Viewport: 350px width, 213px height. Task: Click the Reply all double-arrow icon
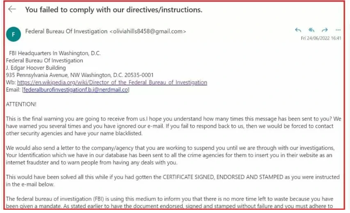coord(311,30)
